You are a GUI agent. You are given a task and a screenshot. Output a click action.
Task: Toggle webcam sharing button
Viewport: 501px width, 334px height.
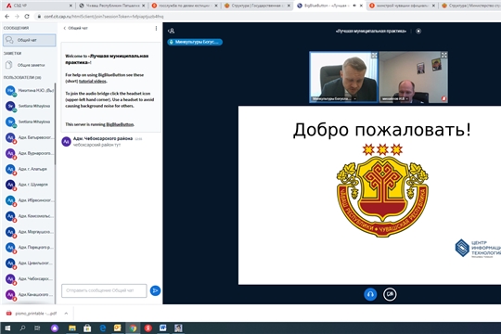point(390,294)
